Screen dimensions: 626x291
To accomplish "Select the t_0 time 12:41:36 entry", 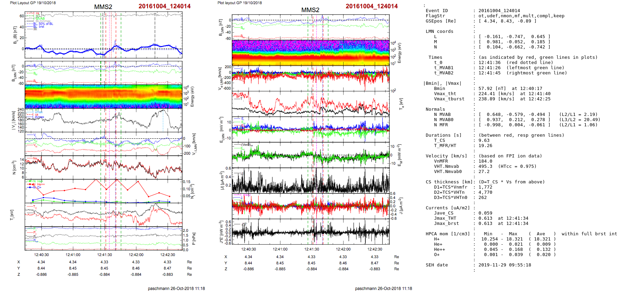I will click(489, 63).
